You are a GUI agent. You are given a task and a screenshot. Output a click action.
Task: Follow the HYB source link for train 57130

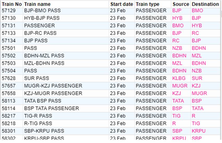click(177, 18)
